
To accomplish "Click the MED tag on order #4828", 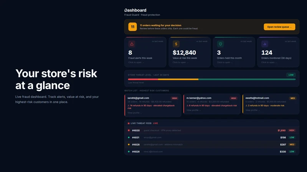I will pyautogui.click(x=292, y=144).
